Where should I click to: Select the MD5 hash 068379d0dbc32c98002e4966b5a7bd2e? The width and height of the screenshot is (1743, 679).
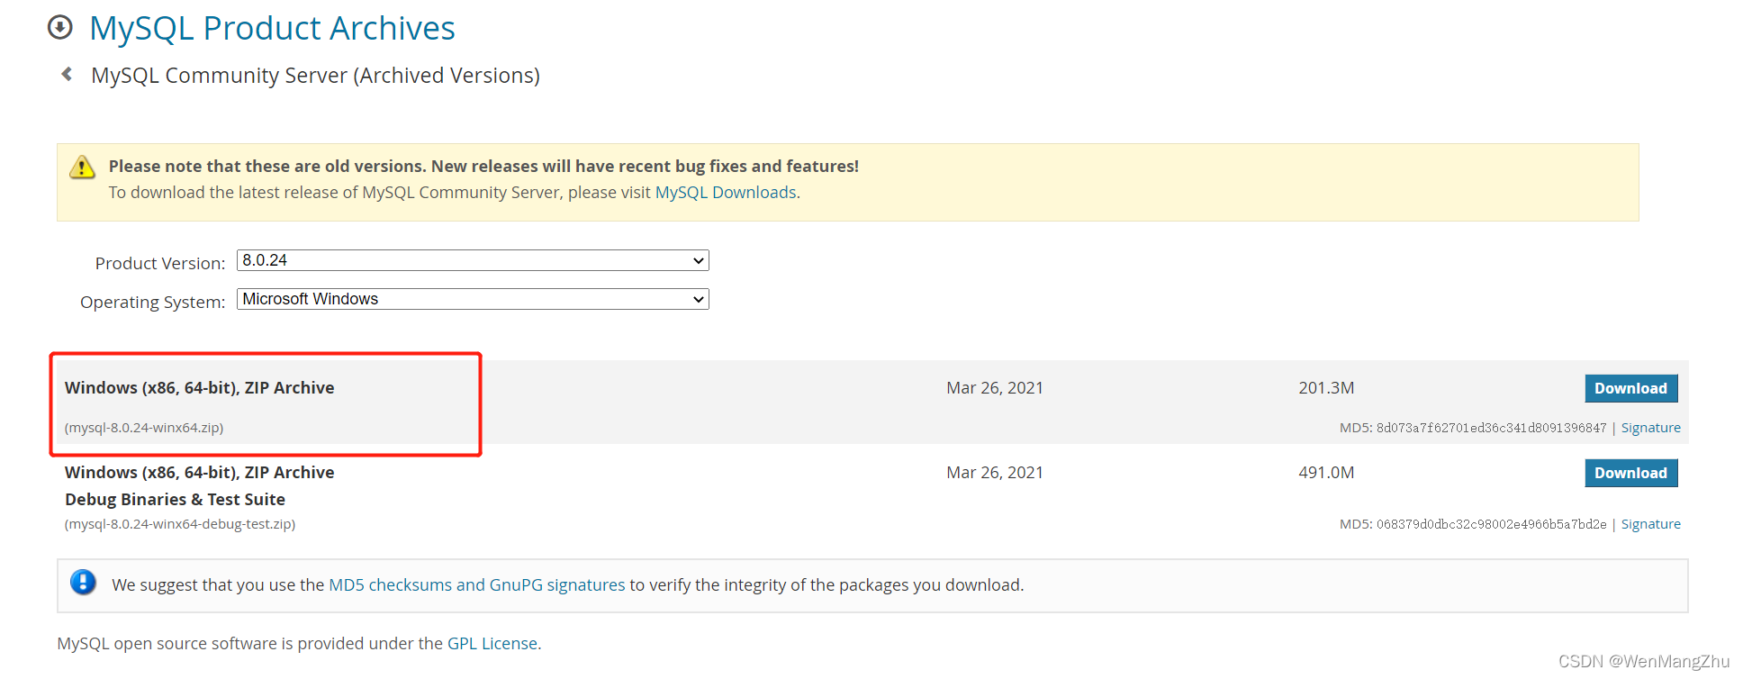pos(1491,524)
